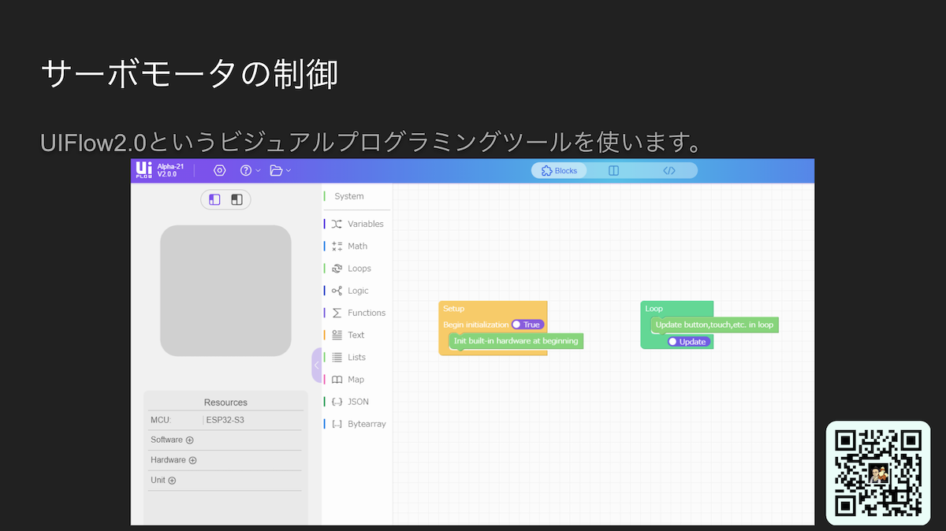Select the Loop block
This screenshot has width=946, height=531.
(654, 309)
